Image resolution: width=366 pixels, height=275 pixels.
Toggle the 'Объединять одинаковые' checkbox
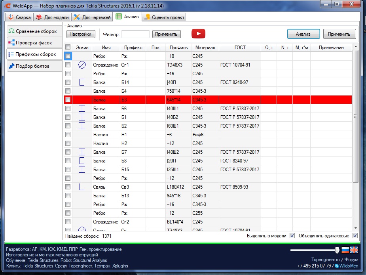[355, 236]
